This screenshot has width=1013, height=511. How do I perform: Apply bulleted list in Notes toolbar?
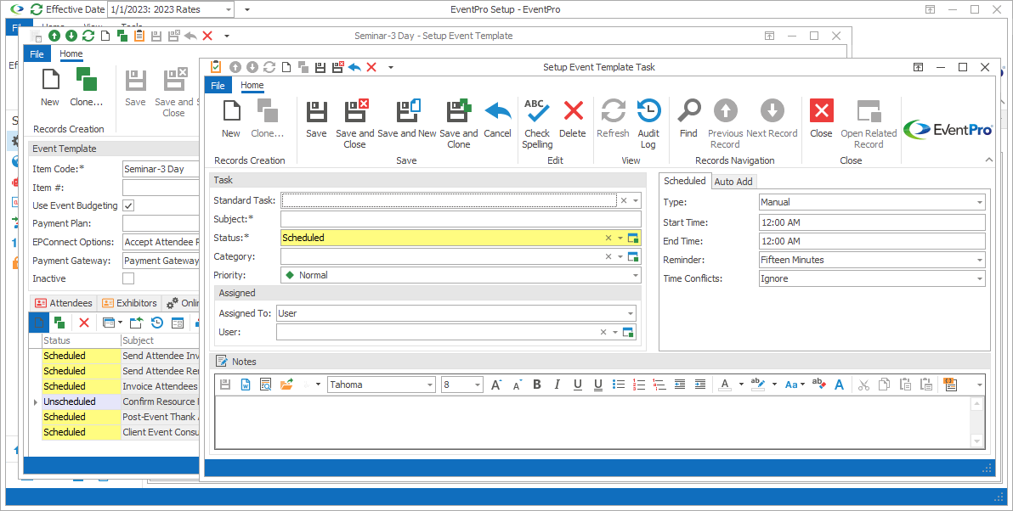click(x=619, y=385)
